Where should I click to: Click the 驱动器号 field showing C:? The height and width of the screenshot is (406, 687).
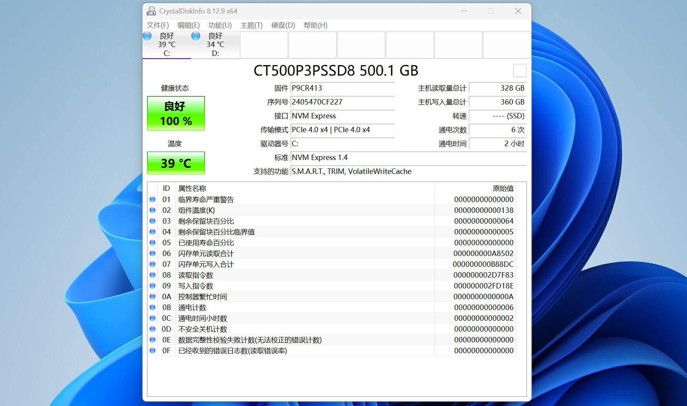(x=342, y=143)
